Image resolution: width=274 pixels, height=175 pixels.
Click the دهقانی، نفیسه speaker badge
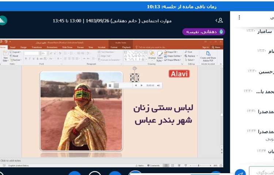tap(203, 32)
